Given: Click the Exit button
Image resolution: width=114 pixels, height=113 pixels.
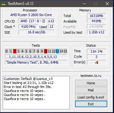Looking at the screenshot, I should [91, 104].
